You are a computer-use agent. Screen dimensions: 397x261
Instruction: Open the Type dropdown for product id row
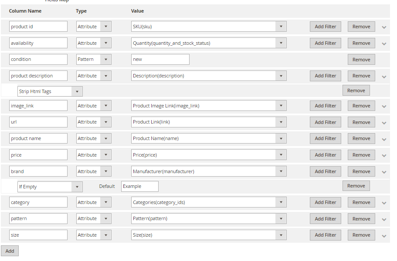[94, 27]
